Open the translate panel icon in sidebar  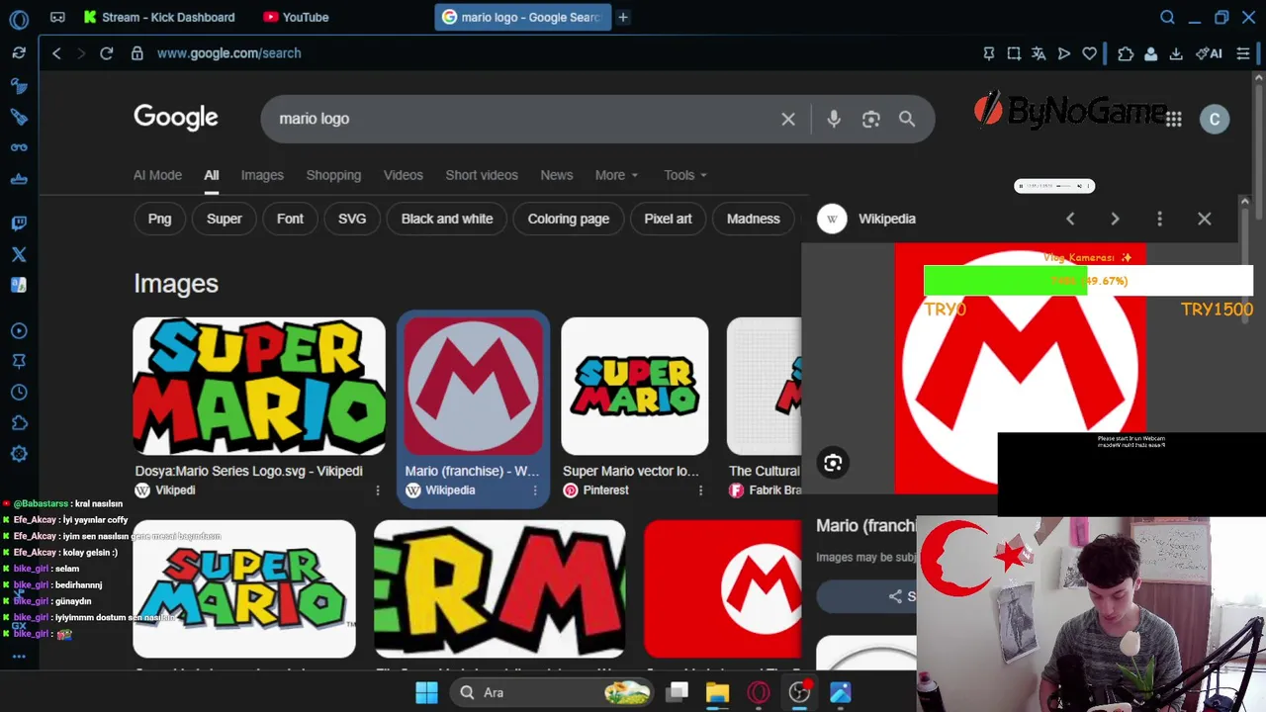coord(19,285)
